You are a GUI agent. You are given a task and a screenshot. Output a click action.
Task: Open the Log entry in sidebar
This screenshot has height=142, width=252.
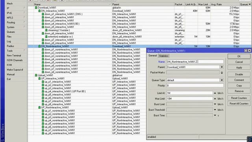tap(9, 41)
